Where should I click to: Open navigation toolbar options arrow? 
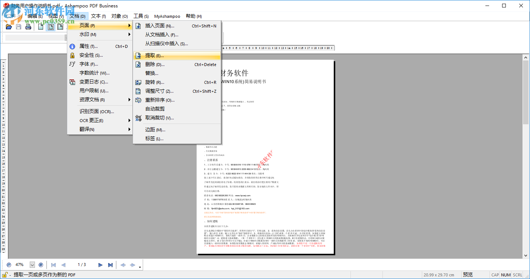pyautogui.click(x=140, y=267)
